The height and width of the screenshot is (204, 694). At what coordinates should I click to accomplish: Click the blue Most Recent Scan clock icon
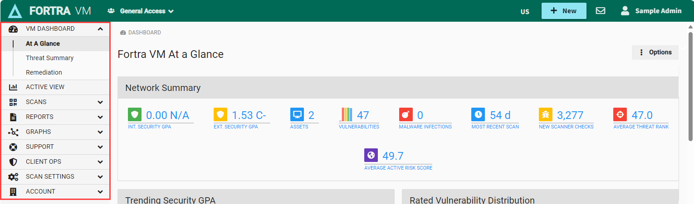pyautogui.click(x=478, y=114)
